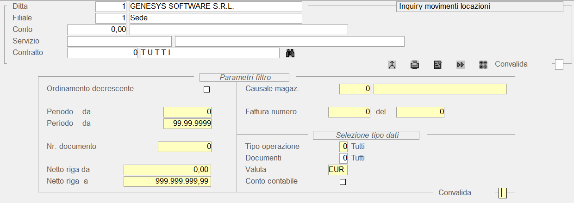Open the calculator icon
This screenshot has height=203, width=574.
point(483,65)
